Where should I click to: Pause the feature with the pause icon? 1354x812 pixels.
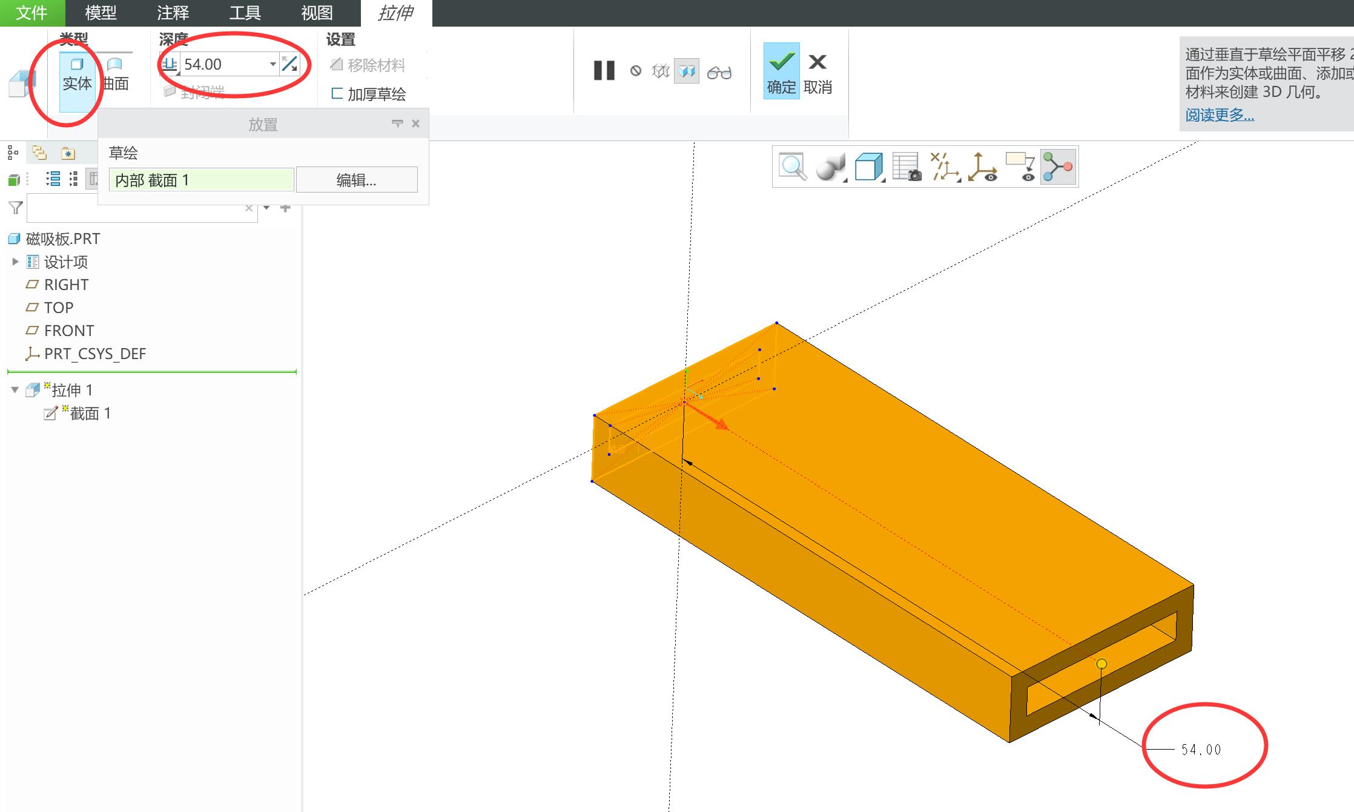click(x=604, y=71)
